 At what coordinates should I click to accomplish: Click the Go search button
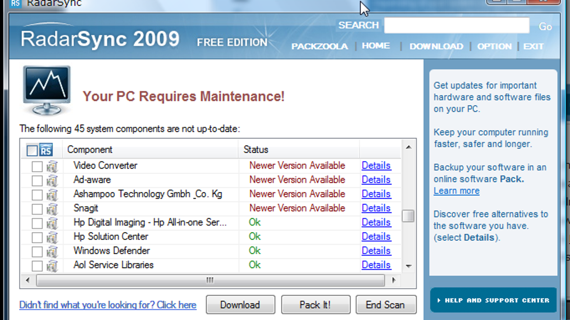[545, 27]
